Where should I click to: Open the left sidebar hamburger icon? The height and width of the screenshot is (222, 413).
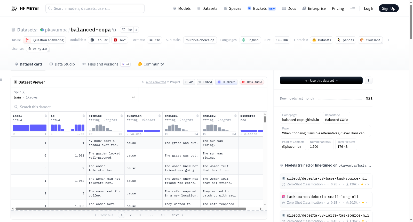click(x=1, y=80)
